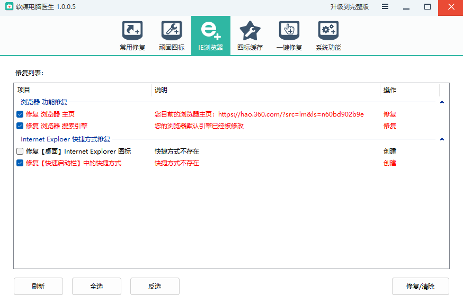Open the 一键修复 hand icon

tap(289, 31)
